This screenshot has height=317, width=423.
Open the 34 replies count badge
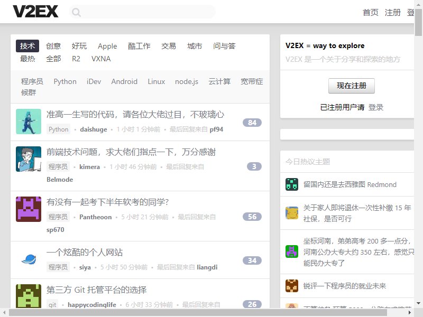tap(252, 260)
